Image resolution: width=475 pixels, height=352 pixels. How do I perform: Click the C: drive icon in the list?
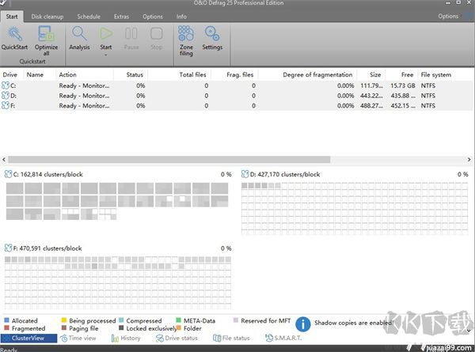tap(8, 85)
